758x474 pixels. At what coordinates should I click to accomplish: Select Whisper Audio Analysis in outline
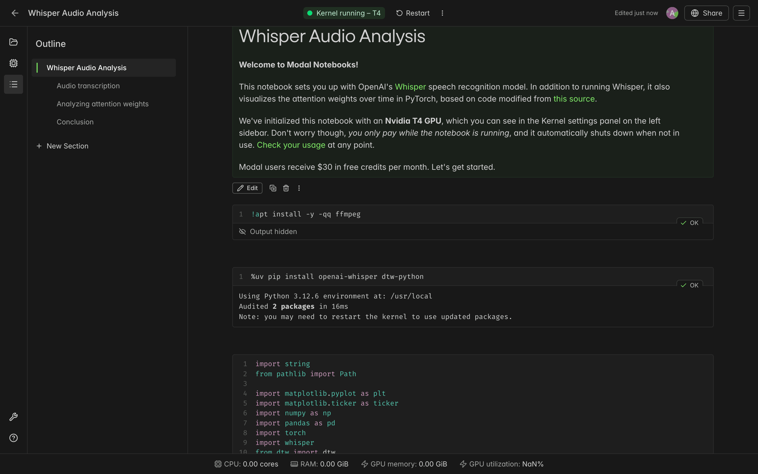point(104,68)
